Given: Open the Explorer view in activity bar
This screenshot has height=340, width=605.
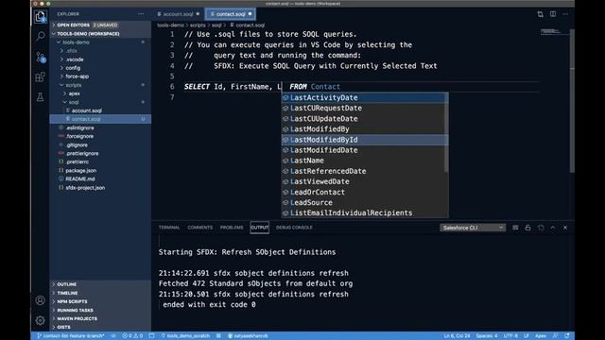Looking at the screenshot, I should [x=40, y=17].
